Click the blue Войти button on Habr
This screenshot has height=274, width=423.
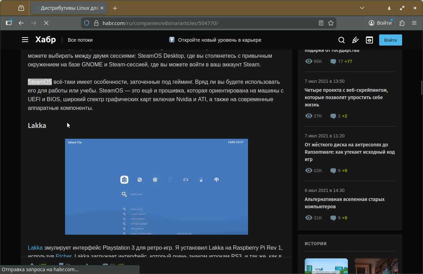pos(390,40)
